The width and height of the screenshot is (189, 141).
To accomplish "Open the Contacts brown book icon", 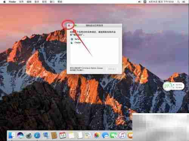I will (54, 135).
